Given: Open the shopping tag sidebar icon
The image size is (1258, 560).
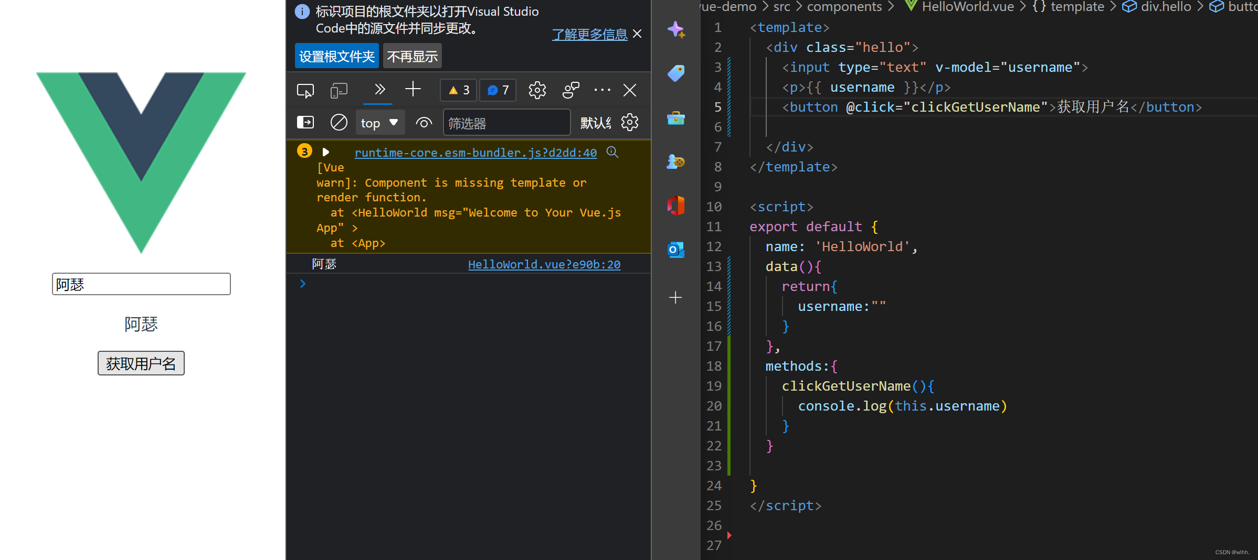Looking at the screenshot, I should pos(676,73).
